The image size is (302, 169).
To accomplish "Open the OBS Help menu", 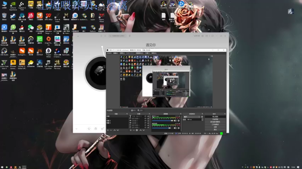I will (154, 53).
